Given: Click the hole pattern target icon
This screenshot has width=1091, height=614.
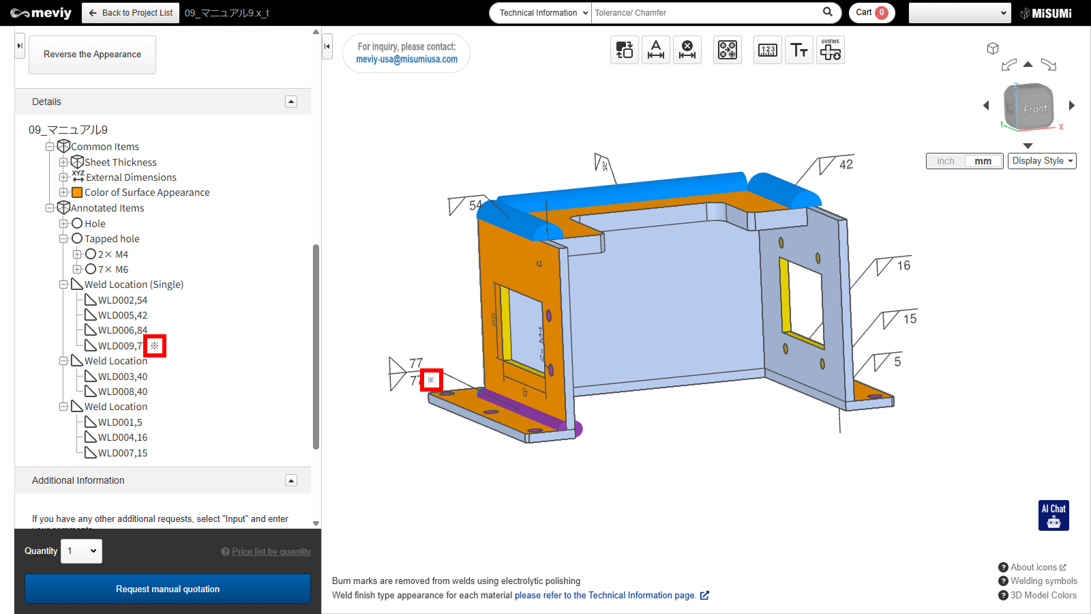Looking at the screenshot, I should 727,50.
